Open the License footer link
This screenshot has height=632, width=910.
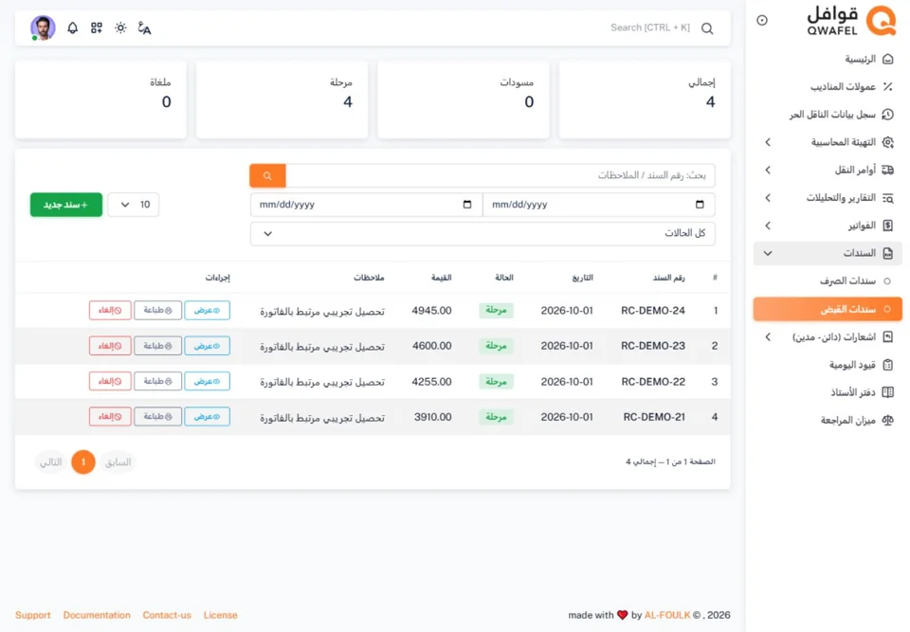221,615
